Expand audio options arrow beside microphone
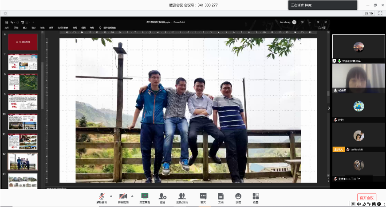Image resolution: width=386 pixels, height=207 pixels. (x=111, y=195)
